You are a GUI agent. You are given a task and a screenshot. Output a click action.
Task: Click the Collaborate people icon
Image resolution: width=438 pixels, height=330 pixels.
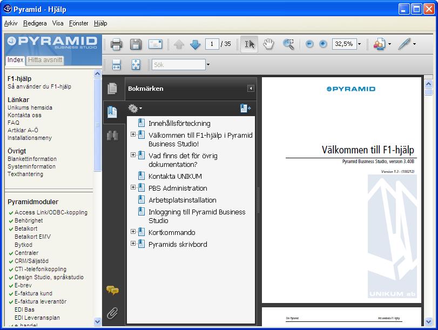pos(380,44)
